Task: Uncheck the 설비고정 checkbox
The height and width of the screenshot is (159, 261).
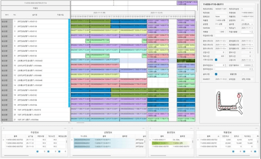Action: tap(216, 74)
